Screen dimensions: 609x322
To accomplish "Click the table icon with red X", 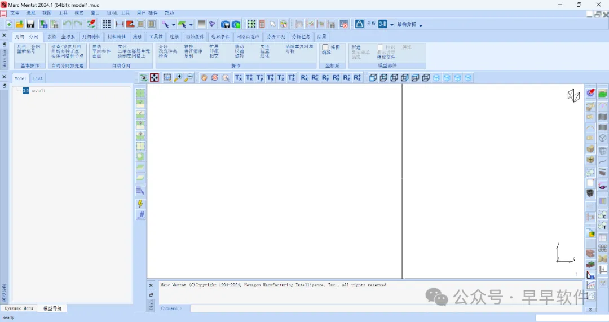I will pyautogui.click(x=344, y=24).
